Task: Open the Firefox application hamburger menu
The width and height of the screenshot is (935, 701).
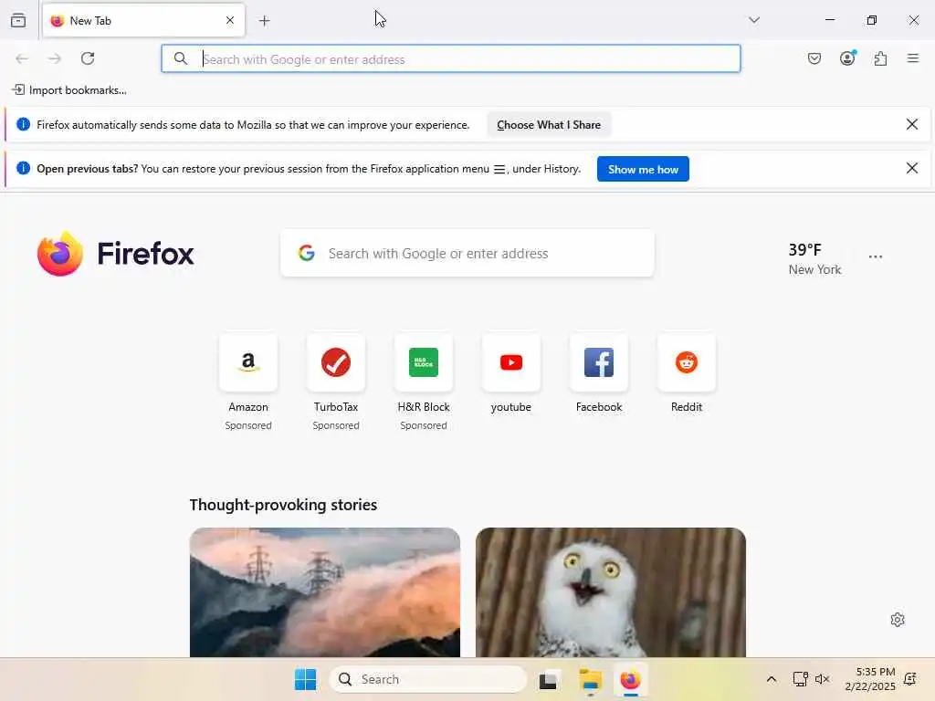Action: pyautogui.click(x=913, y=58)
